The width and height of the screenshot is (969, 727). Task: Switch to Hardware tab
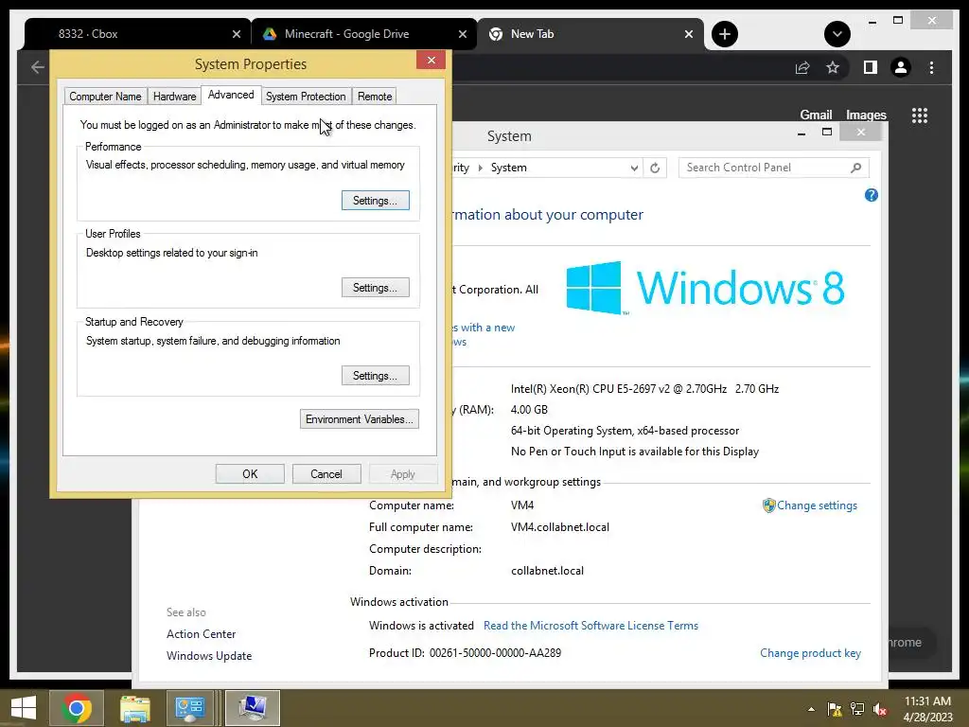coord(174,97)
